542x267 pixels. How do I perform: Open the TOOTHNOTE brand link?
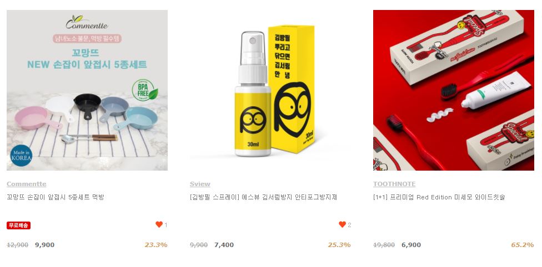(x=394, y=184)
